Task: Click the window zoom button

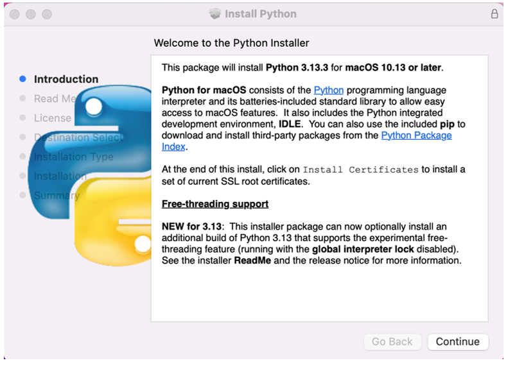Action: point(47,14)
